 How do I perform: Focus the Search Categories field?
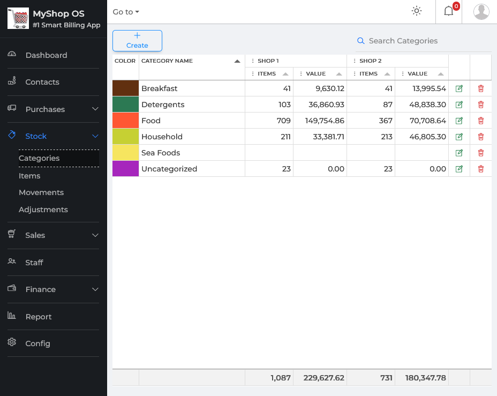click(x=423, y=41)
